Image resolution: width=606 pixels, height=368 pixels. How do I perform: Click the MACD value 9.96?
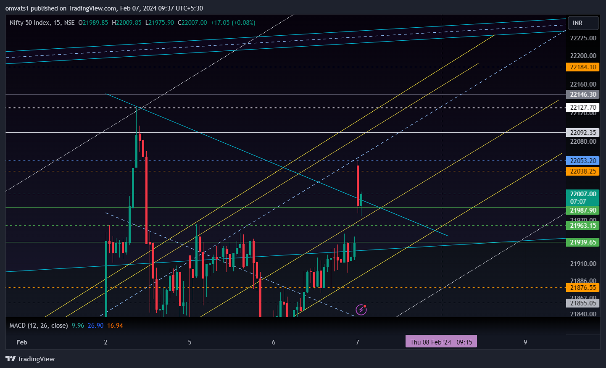(78, 326)
